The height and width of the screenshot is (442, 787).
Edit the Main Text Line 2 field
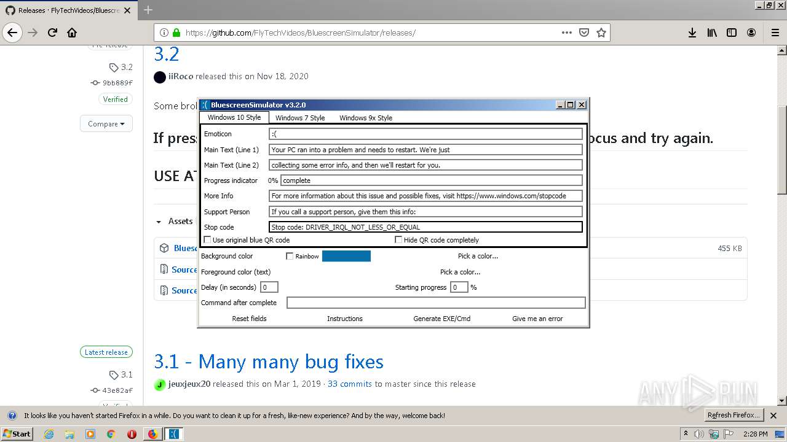pyautogui.click(x=425, y=165)
